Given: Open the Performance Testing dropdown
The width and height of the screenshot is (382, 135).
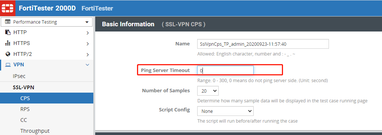Looking at the screenshot, I should tap(47, 22).
